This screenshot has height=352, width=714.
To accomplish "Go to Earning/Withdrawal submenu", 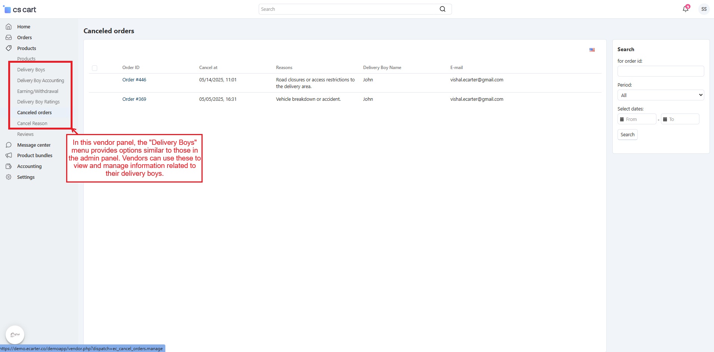I will pyautogui.click(x=37, y=91).
